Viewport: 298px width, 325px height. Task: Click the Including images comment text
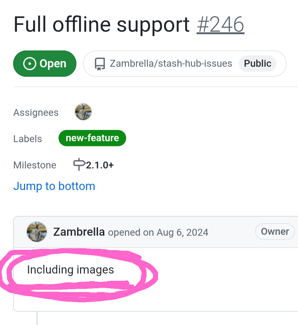(x=70, y=270)
